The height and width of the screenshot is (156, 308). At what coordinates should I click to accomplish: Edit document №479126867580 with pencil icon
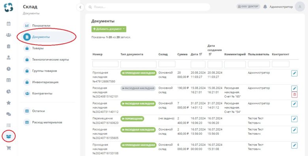(x=294, y=73)
